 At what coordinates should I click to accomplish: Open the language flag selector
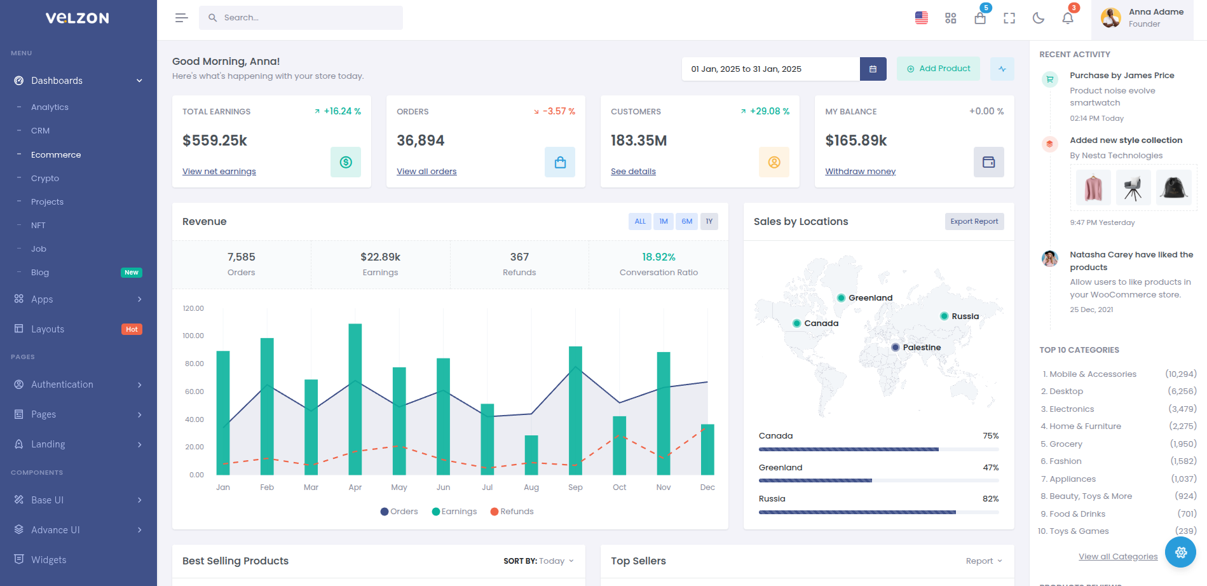click(x=921, y=18)
